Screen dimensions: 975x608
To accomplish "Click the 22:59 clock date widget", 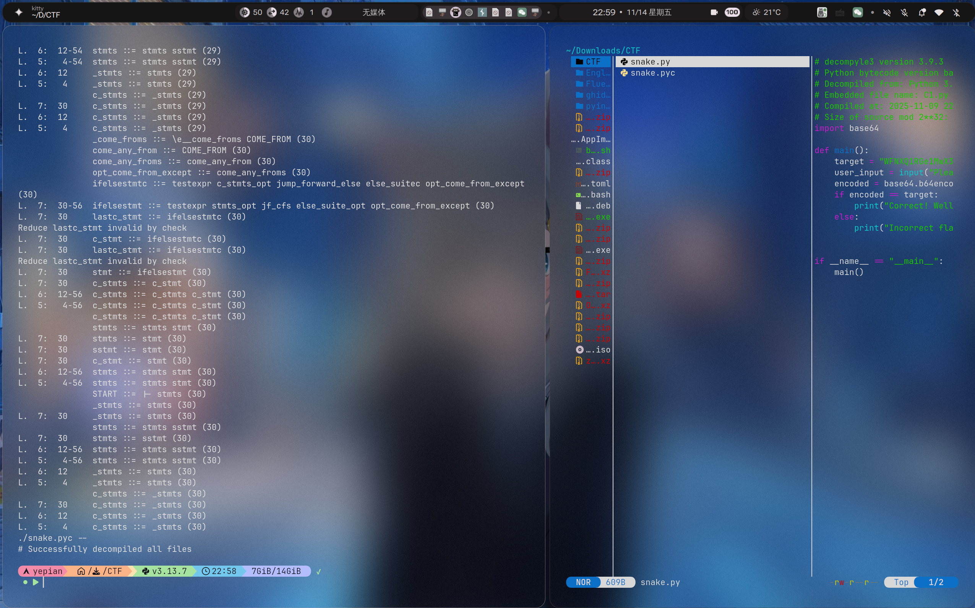I will (x=632, y=12).
